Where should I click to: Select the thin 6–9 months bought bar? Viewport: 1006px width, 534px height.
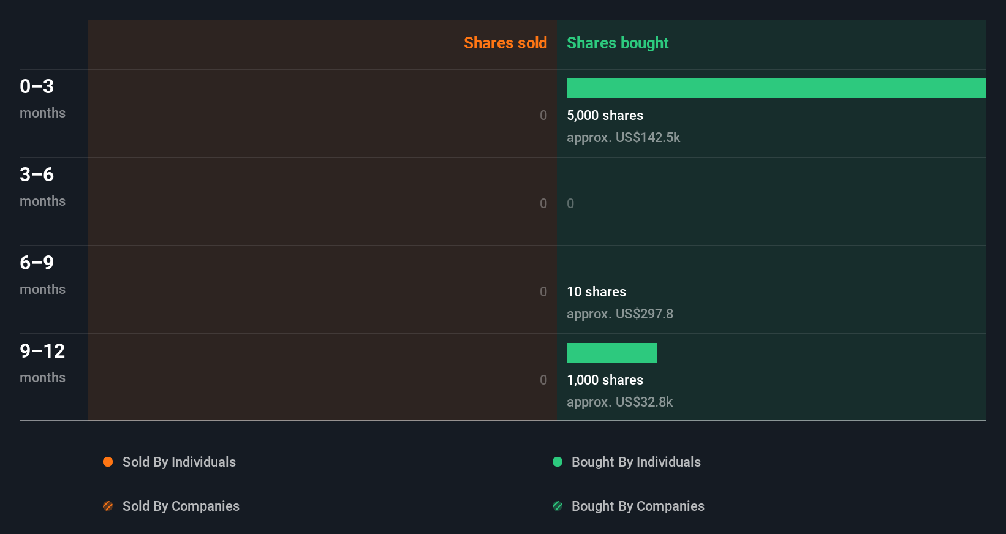567,265
